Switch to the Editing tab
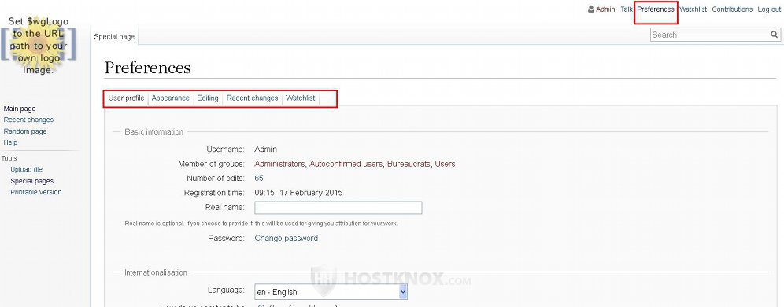Viewport: 784px width, 307px height. pos(208,98)
